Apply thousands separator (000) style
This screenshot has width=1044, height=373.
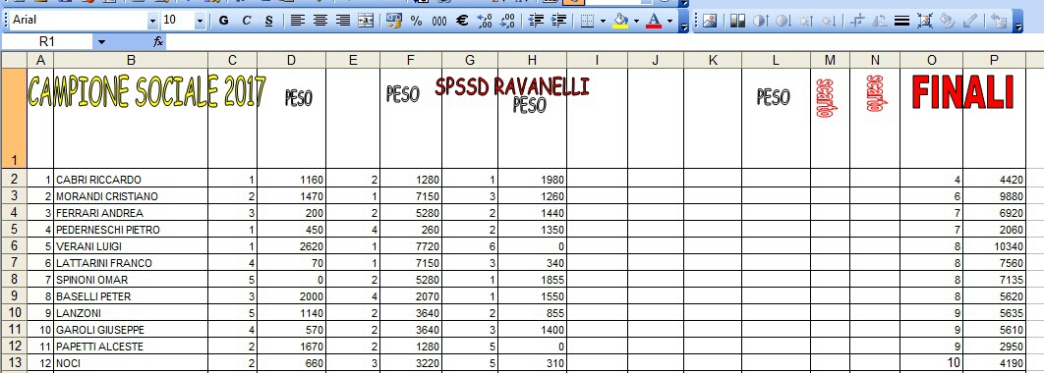click(439, 21)
